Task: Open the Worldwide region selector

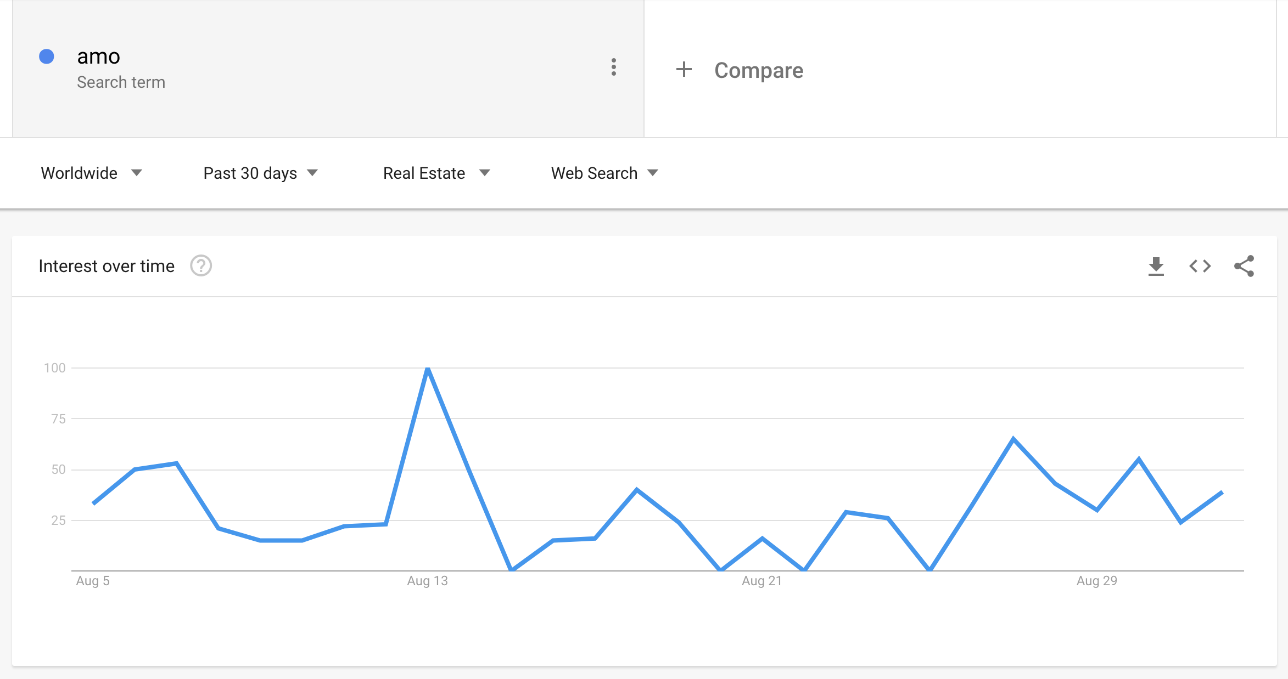Action: coord(80,173)
